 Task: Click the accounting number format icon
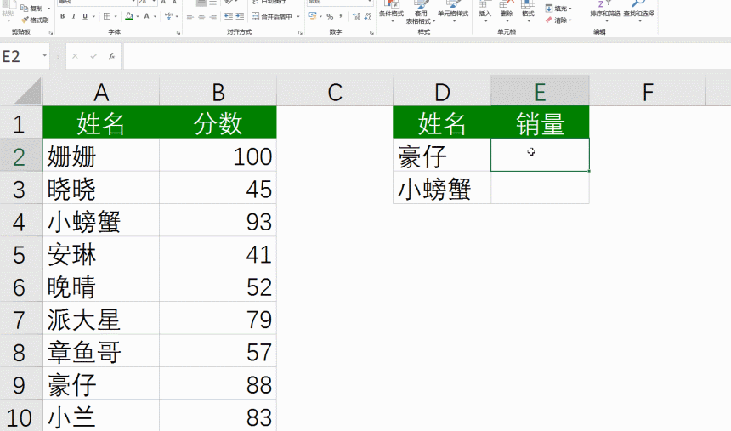pos(312,16)
